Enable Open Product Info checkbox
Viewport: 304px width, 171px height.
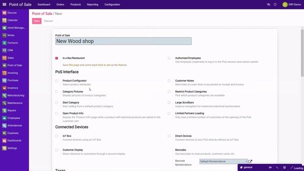[x=57, y=114]
